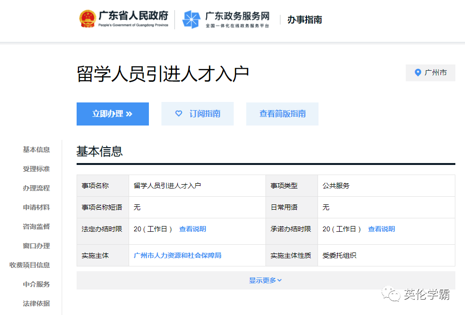
Task: Open 收费项目信息 in the sidebar
Action: (x=29, y=265)
